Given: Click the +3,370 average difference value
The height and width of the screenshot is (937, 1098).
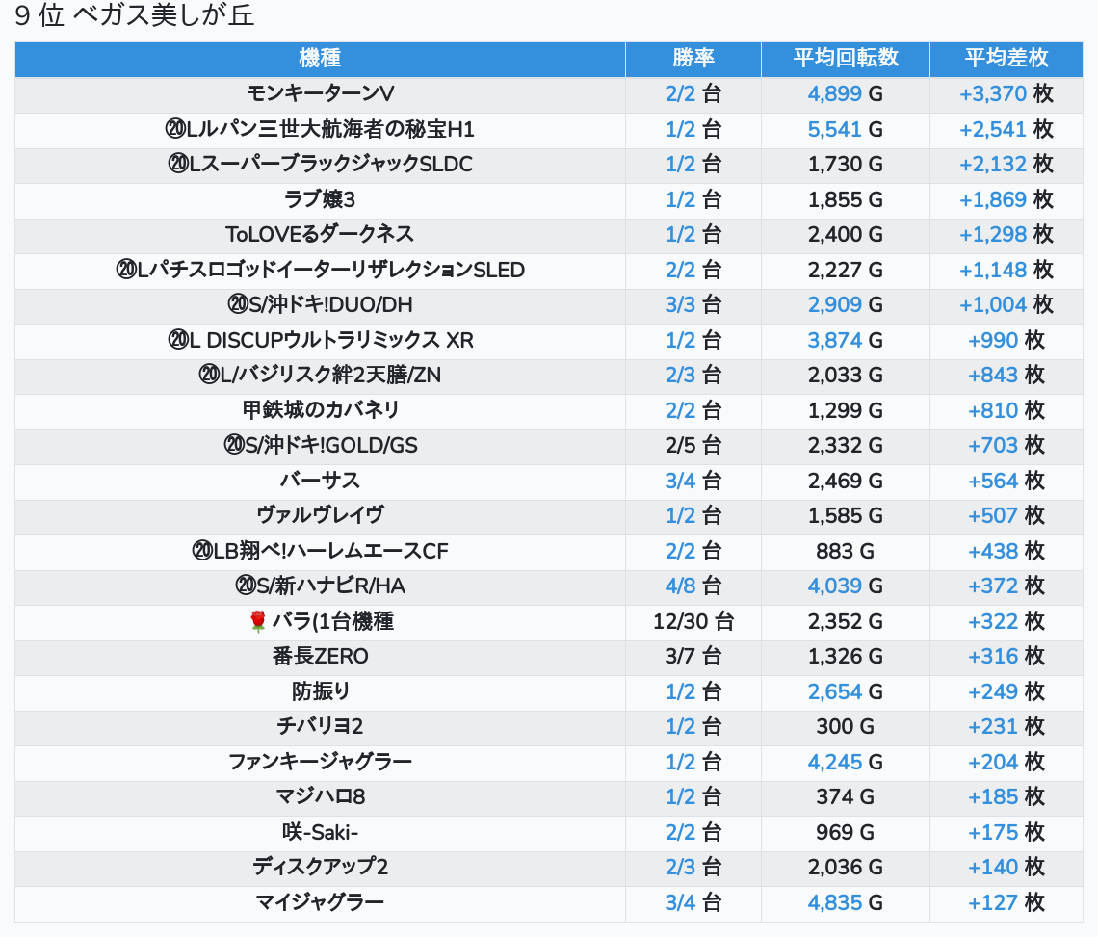Looking at the screenshot, I should [993, 93].
